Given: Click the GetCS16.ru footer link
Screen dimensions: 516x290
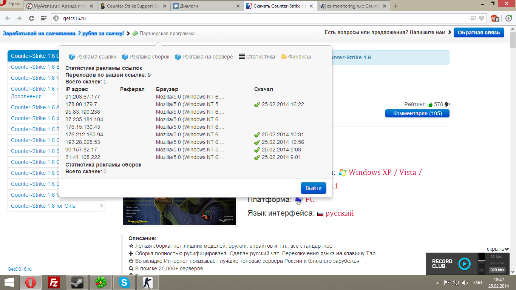Looking at the screenshot, I should (x=20, y=269).
